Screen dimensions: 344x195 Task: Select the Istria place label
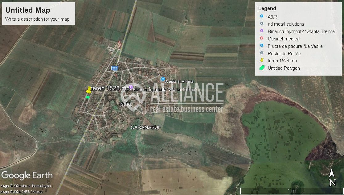125,104
